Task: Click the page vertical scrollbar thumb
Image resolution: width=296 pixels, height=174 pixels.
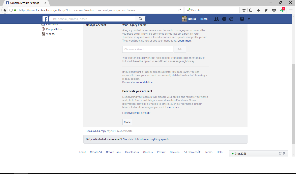Action: coord(293,104)
